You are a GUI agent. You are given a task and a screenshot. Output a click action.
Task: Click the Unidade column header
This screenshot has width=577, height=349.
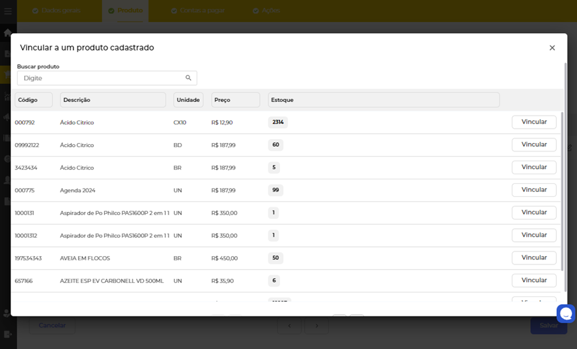pyautogui.click(x=188, y=100)
